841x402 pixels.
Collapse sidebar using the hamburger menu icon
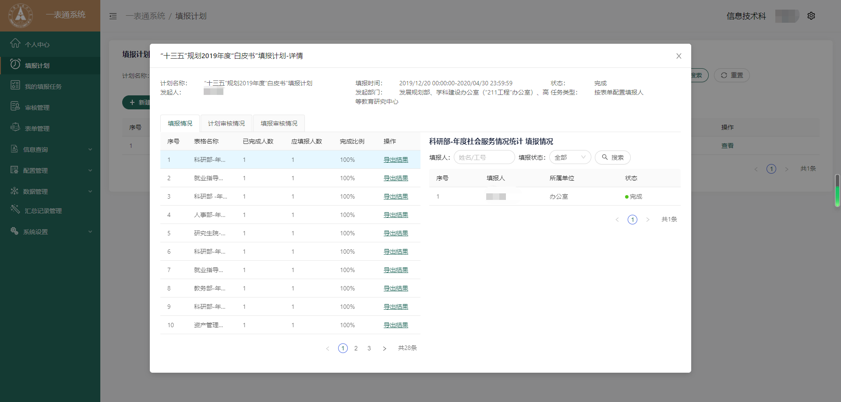point(113,16)
